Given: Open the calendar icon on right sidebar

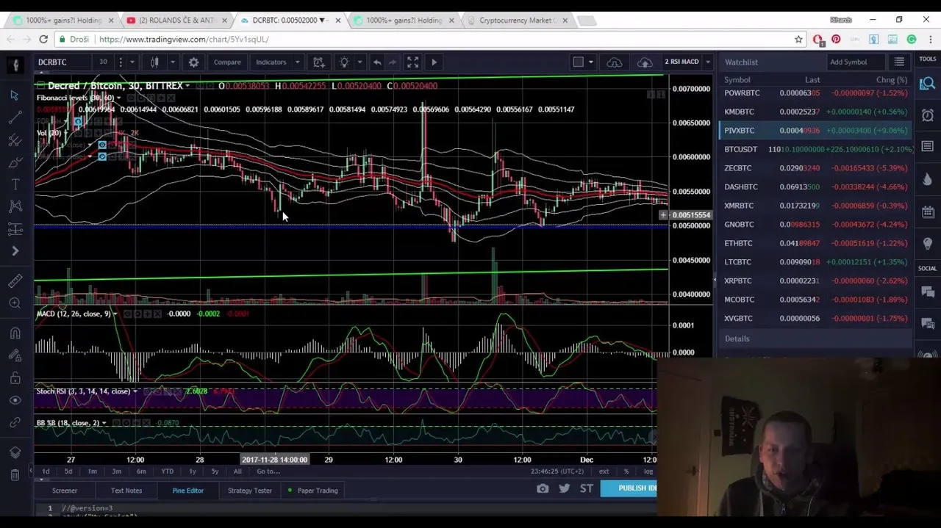Looking at the screenshot, I should point(928,211).
